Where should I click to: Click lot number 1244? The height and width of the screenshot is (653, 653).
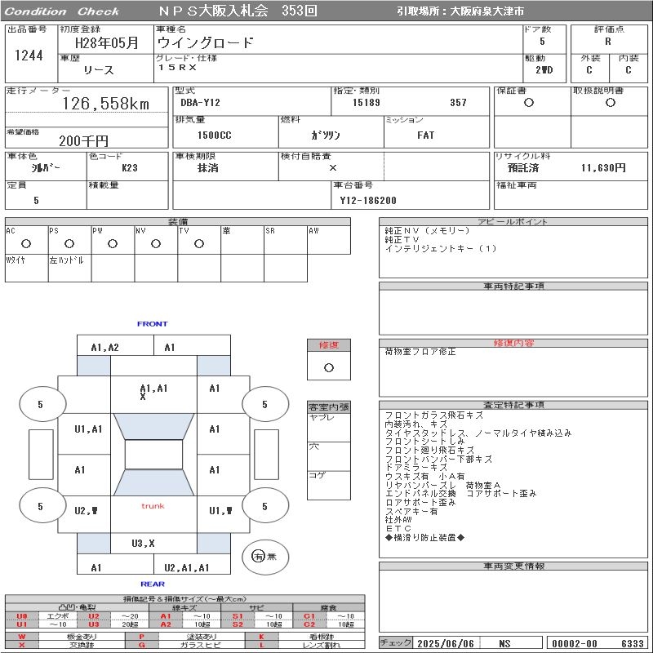29,55
